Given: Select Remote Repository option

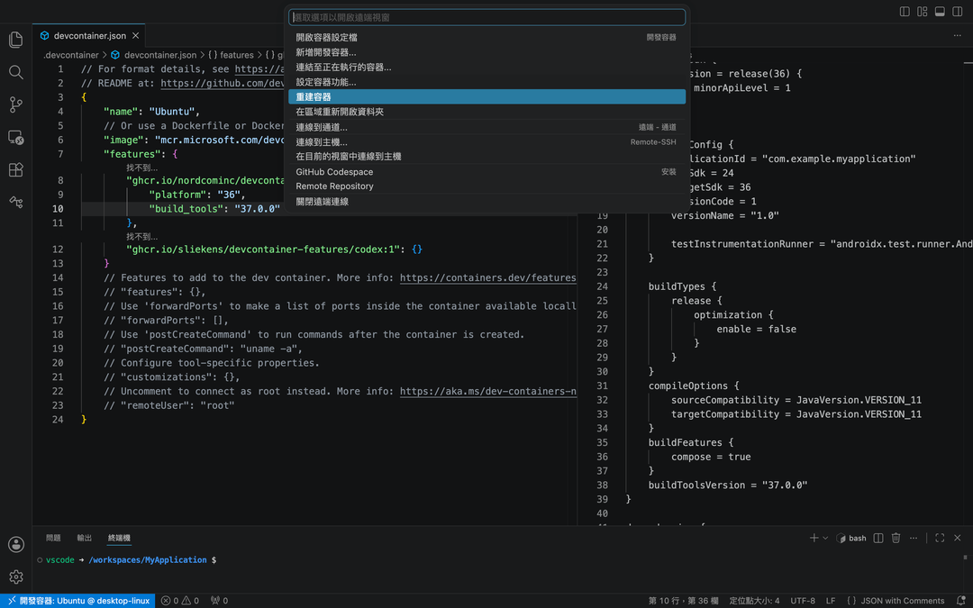Looking at the screenshot, I should coord(487,186).
